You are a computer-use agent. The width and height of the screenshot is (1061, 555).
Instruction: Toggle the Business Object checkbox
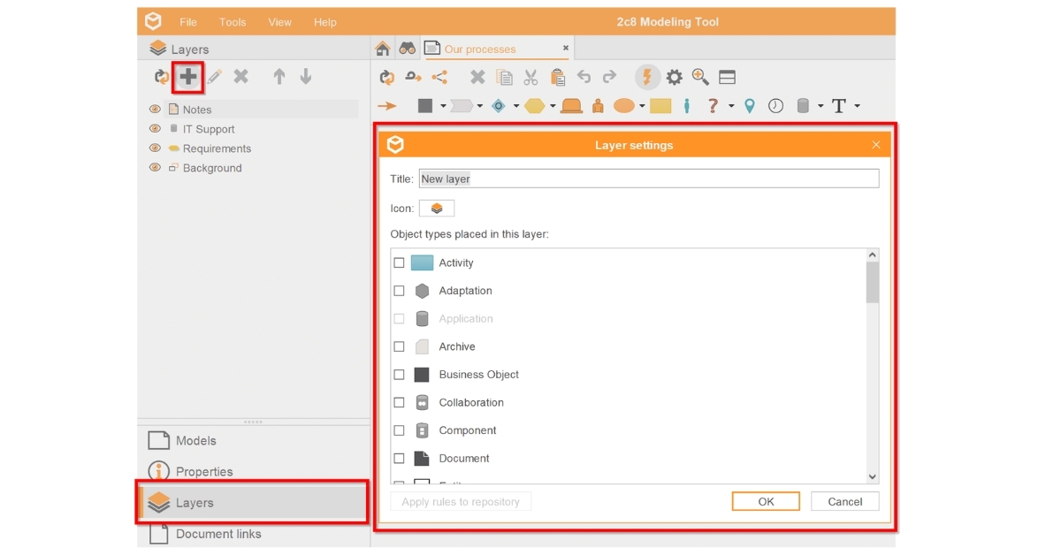[x=399, y=375]
